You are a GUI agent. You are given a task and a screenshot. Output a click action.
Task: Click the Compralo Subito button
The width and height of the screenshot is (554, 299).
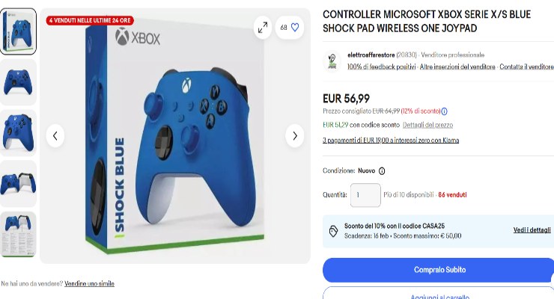(439, 270)
